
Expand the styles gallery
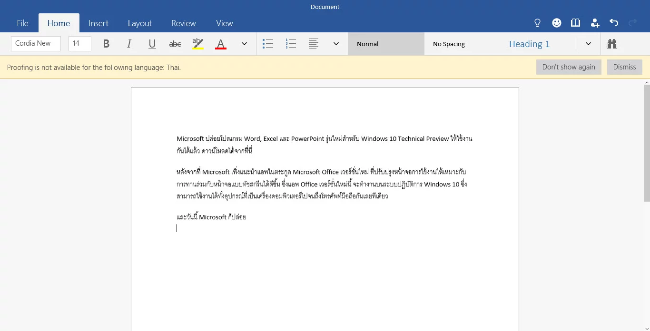(589, 44)
